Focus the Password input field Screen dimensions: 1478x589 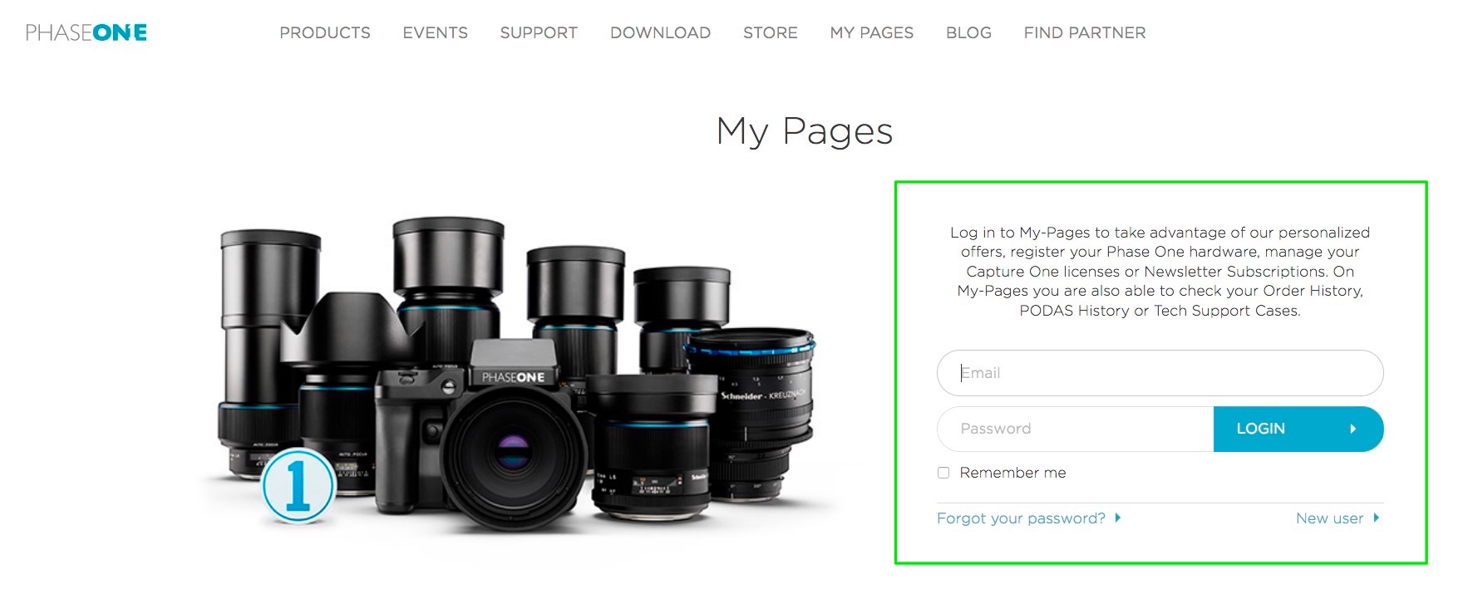click(x=1075, y=429)
